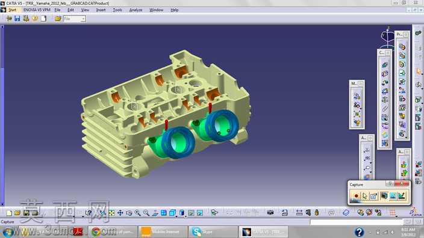The image size is (424, 238).
Task: Click the What's This help arrow icon
Action: click(89, 213)
